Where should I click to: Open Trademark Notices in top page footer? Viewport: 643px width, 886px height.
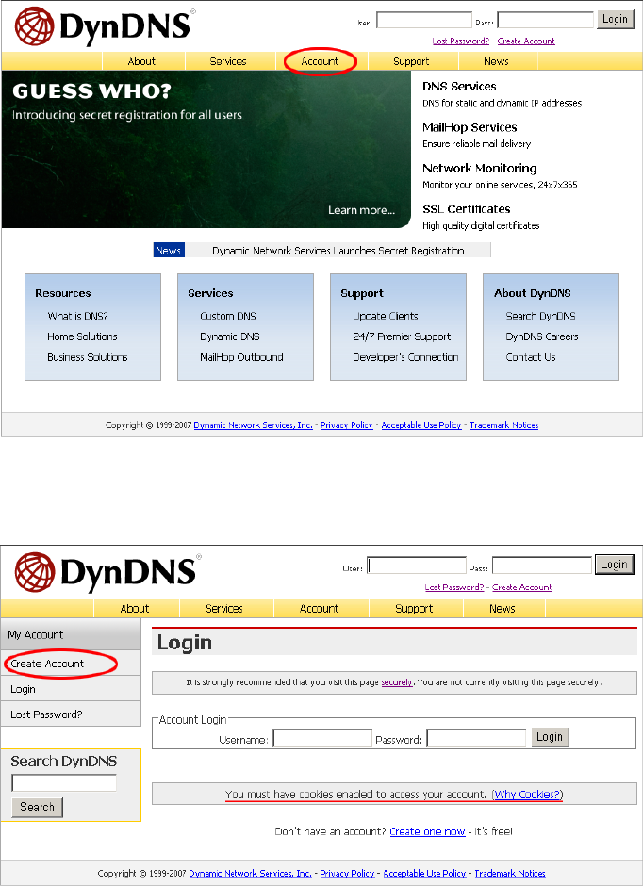point(504,425)
